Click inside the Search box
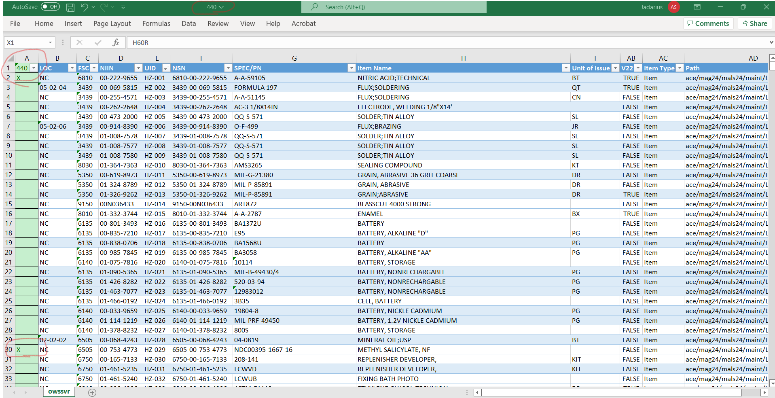 pos(394,7)
